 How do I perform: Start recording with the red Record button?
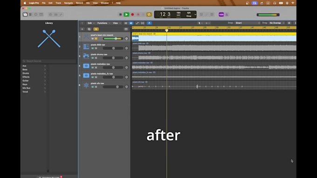pos(132,14)
